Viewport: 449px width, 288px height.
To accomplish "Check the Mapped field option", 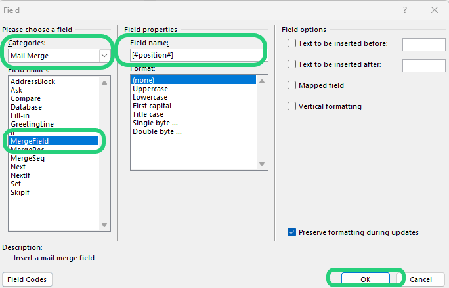I will 292,85.
